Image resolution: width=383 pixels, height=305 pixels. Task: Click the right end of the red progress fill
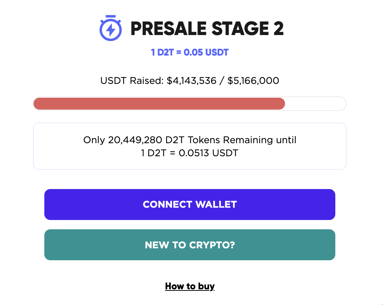coord(282,104)
